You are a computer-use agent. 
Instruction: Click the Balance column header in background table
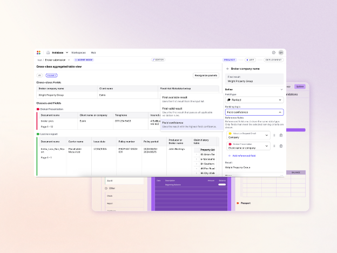pos(296,172)
